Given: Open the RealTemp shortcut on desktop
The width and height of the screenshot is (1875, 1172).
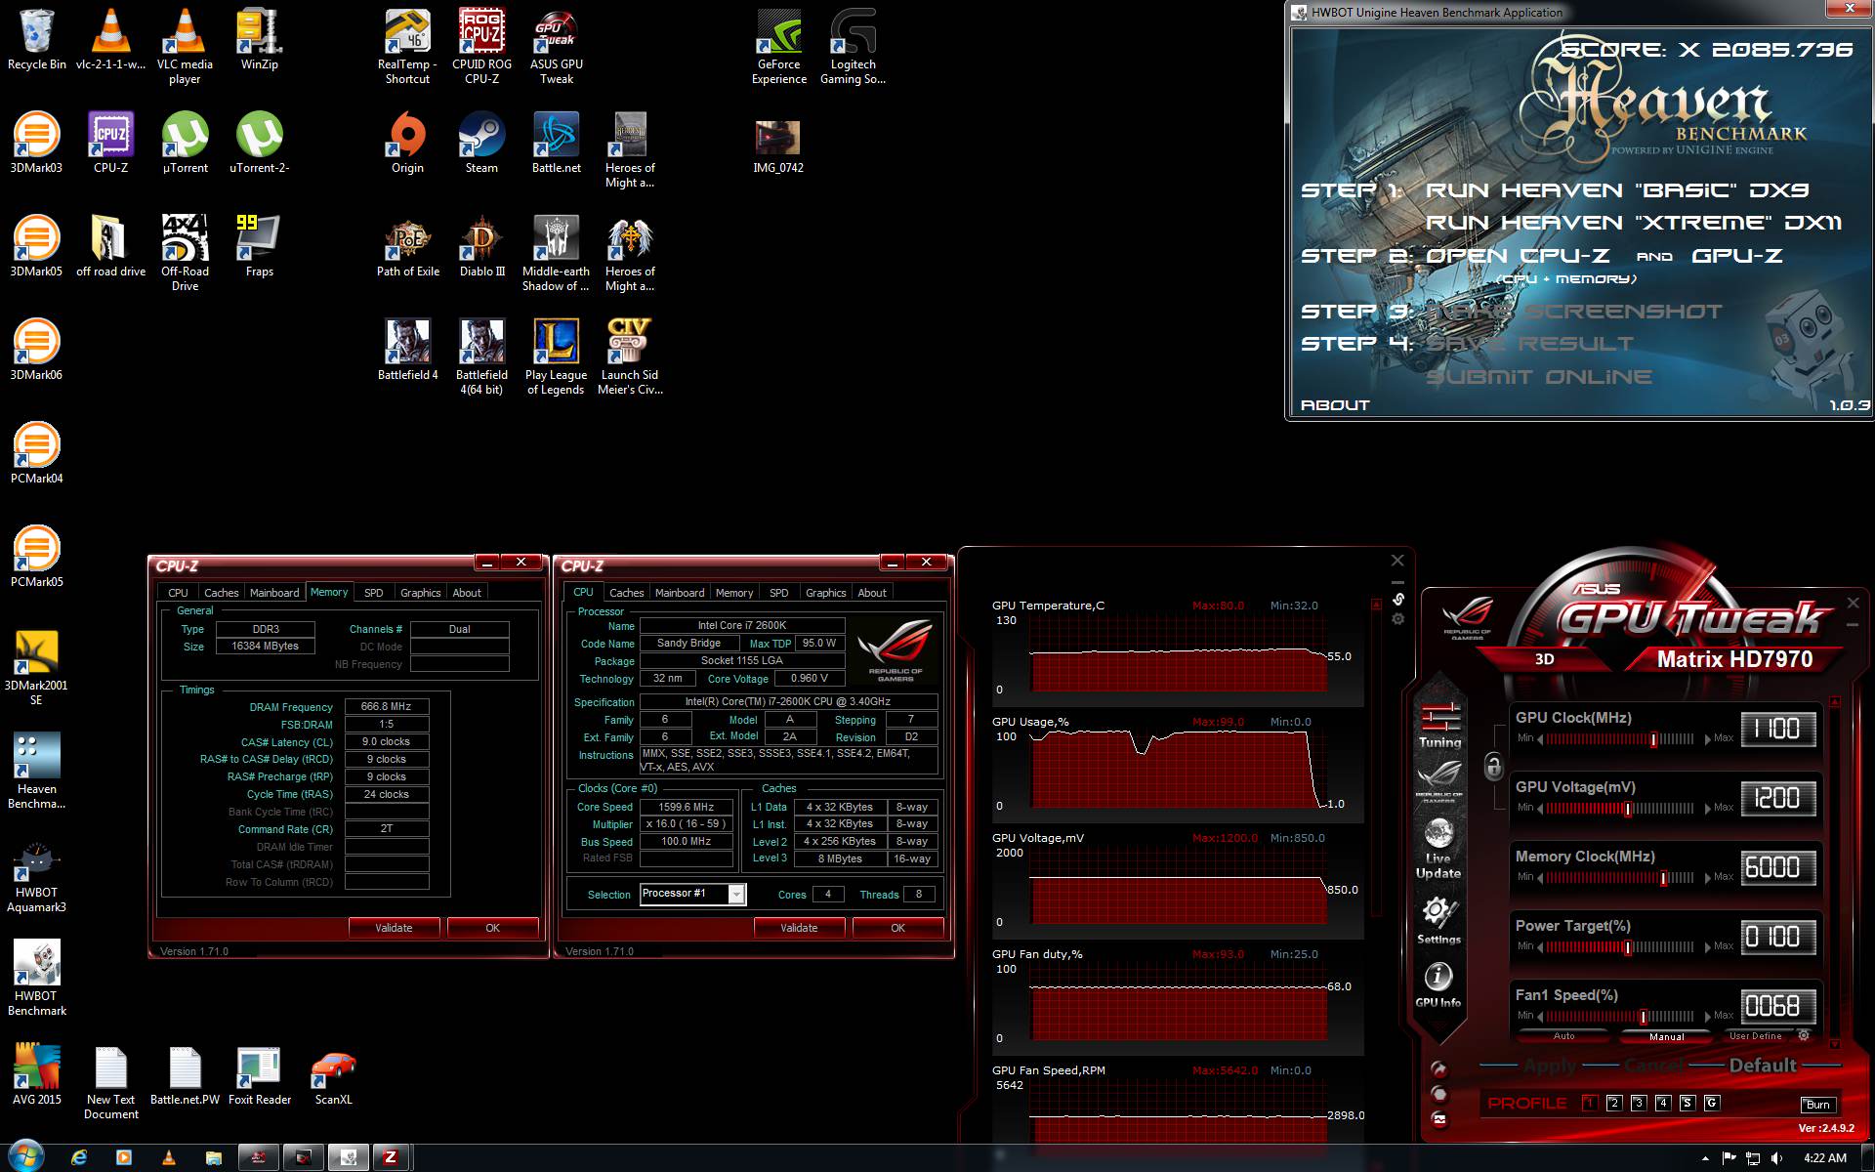Looking at the screenshot, I should tap(407, 47).
